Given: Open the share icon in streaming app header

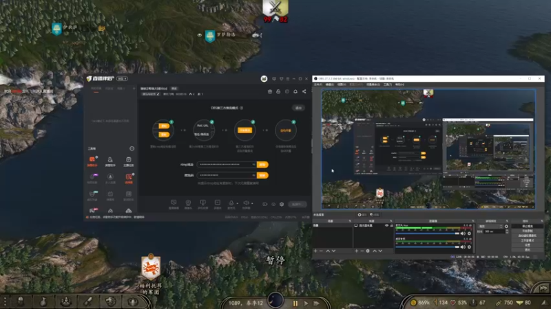Looking at the screenshot, I should (304, 91).
